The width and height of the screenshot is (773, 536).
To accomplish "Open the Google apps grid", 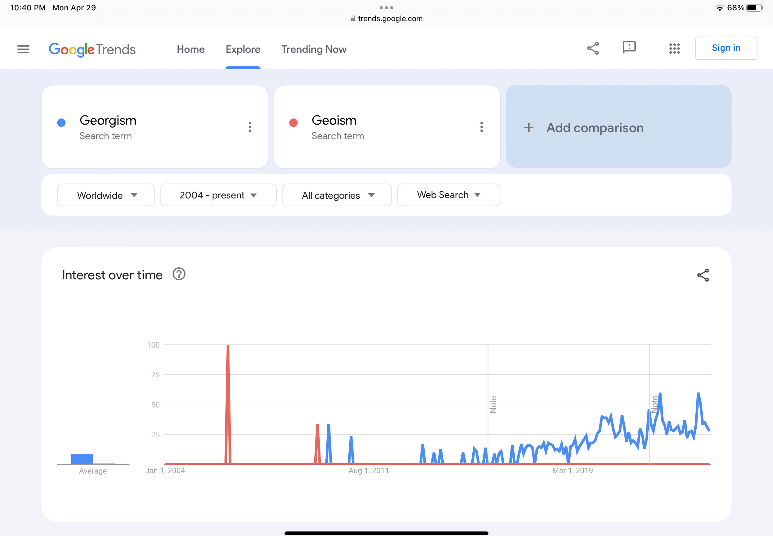I will (x=674, y=48).
